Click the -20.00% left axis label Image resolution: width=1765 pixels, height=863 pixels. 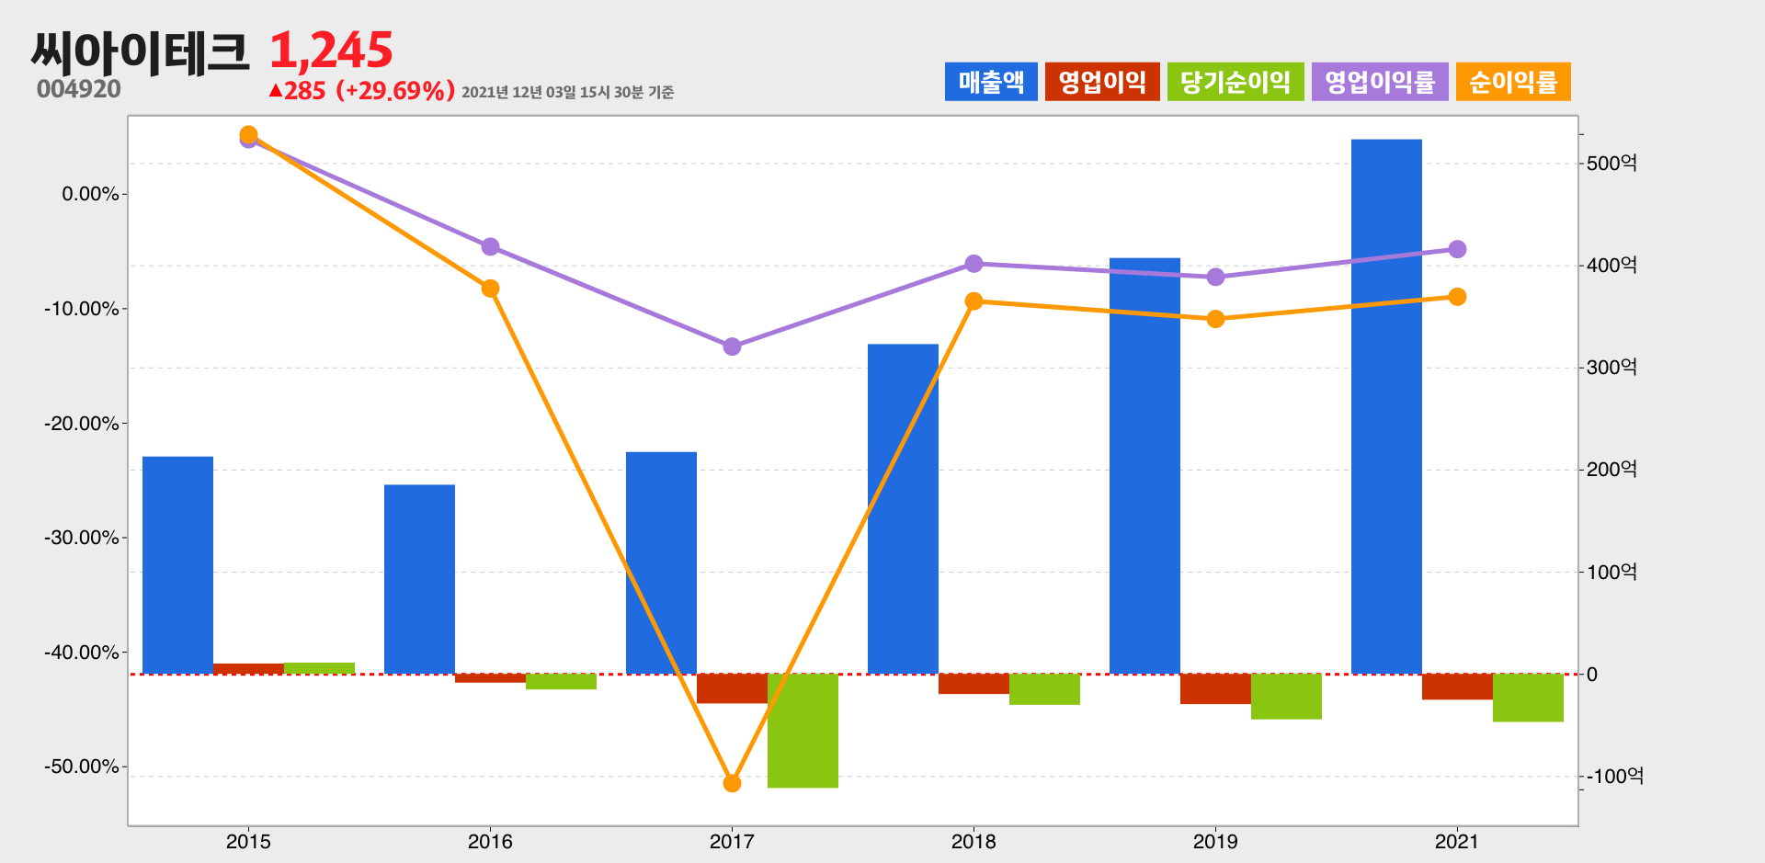(x=82, y=424)
